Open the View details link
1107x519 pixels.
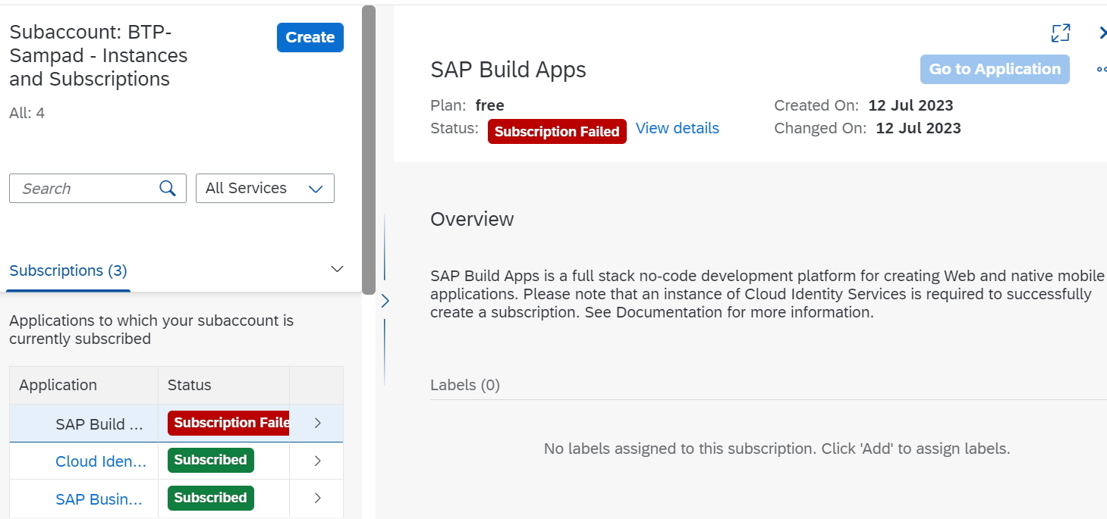[677, 129]
